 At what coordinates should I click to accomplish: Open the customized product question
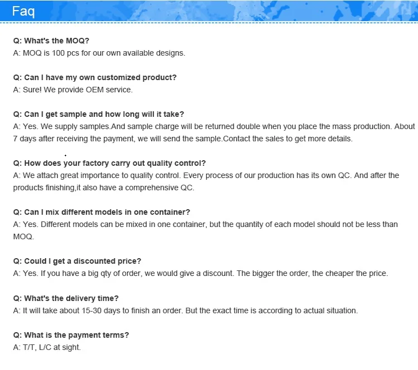point(95,77)
